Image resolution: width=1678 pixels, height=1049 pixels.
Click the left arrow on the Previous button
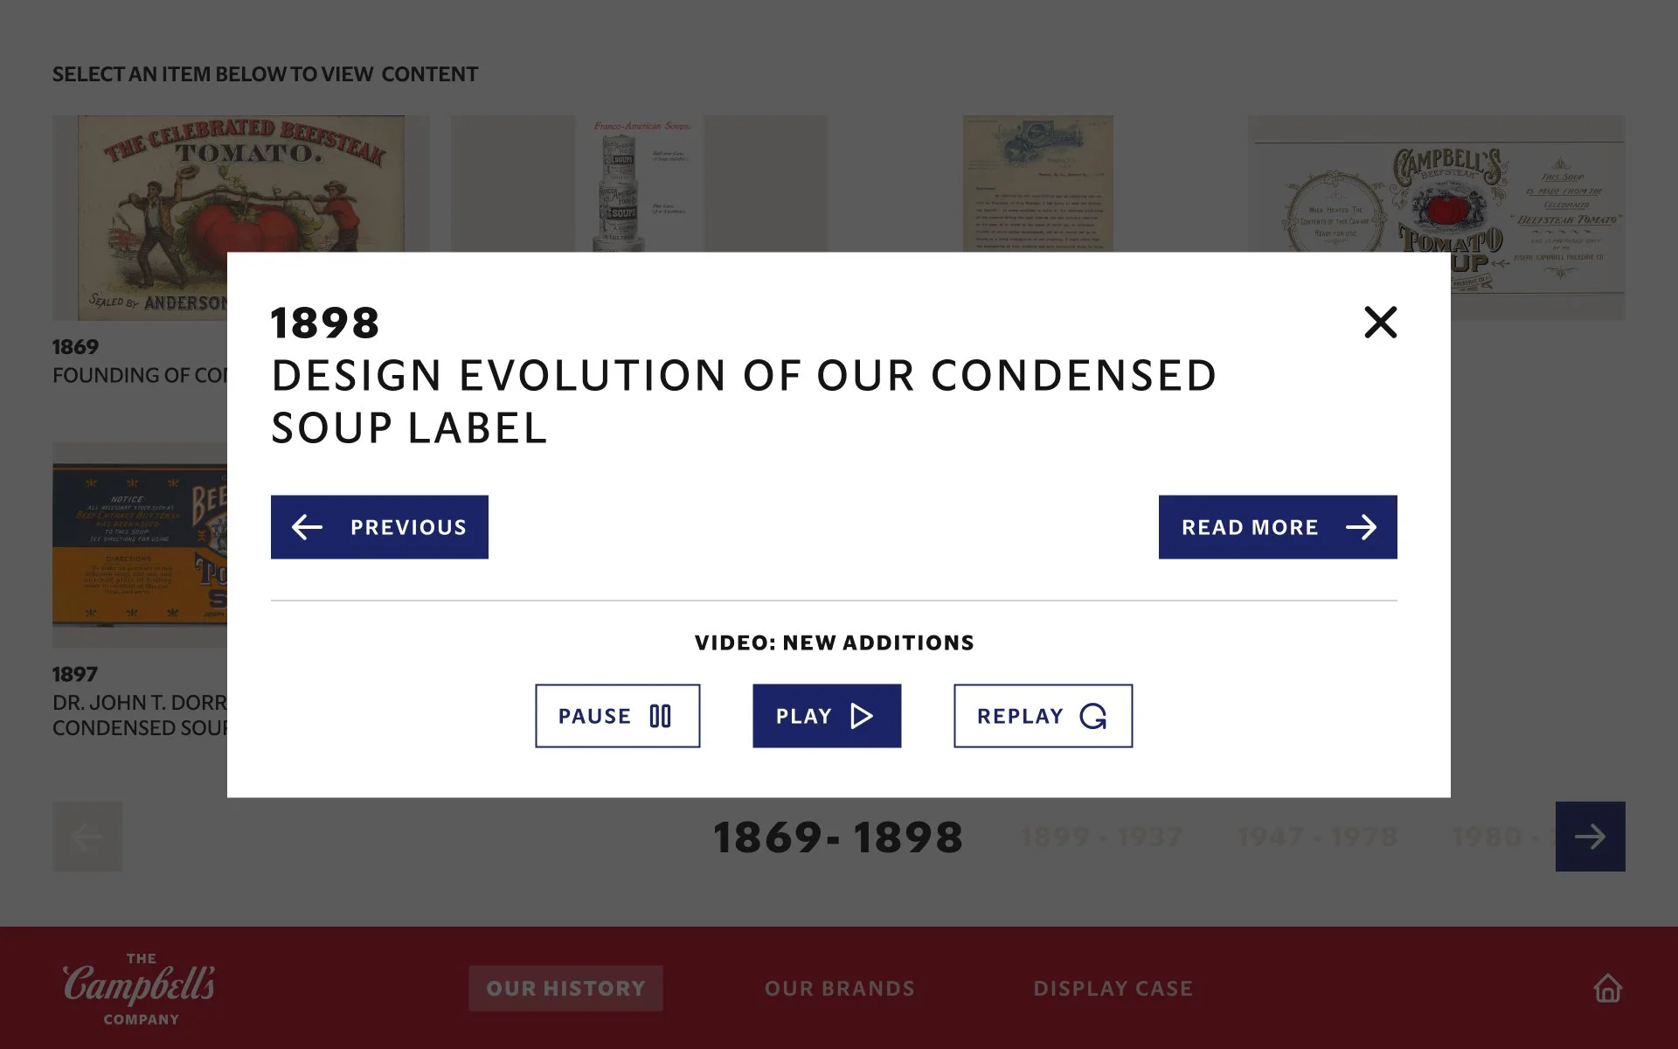tap(307, 527)
